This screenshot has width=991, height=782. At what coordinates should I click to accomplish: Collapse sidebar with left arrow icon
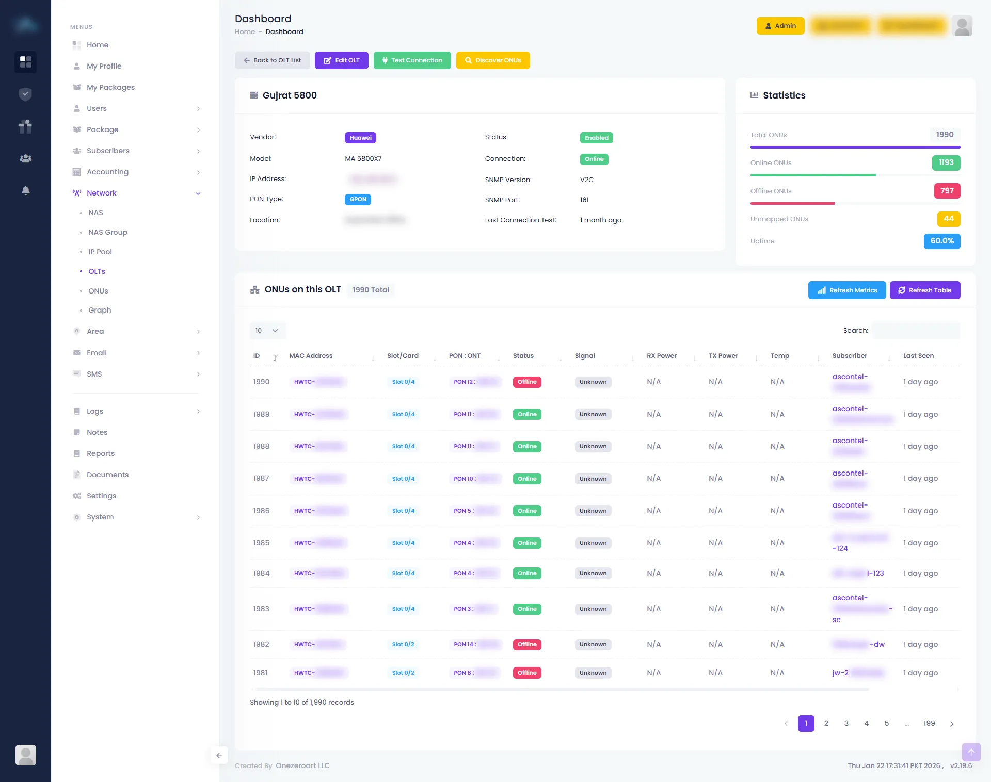[219, 755]
